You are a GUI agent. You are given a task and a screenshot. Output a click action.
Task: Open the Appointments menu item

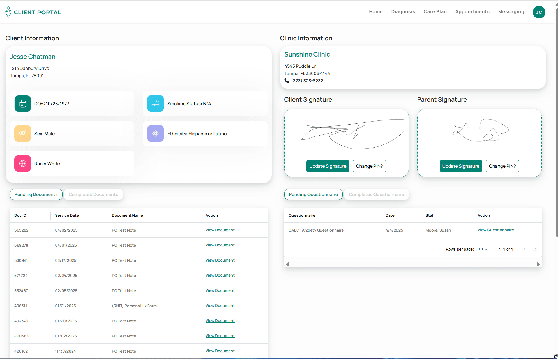pos(472,12)
